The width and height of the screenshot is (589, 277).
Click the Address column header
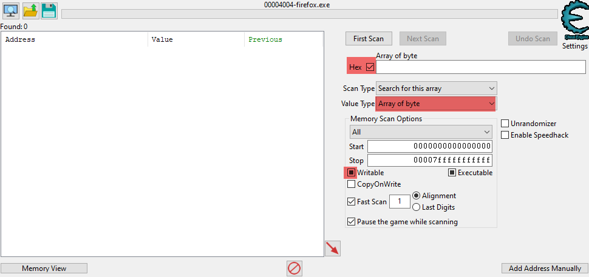point(74,39)
